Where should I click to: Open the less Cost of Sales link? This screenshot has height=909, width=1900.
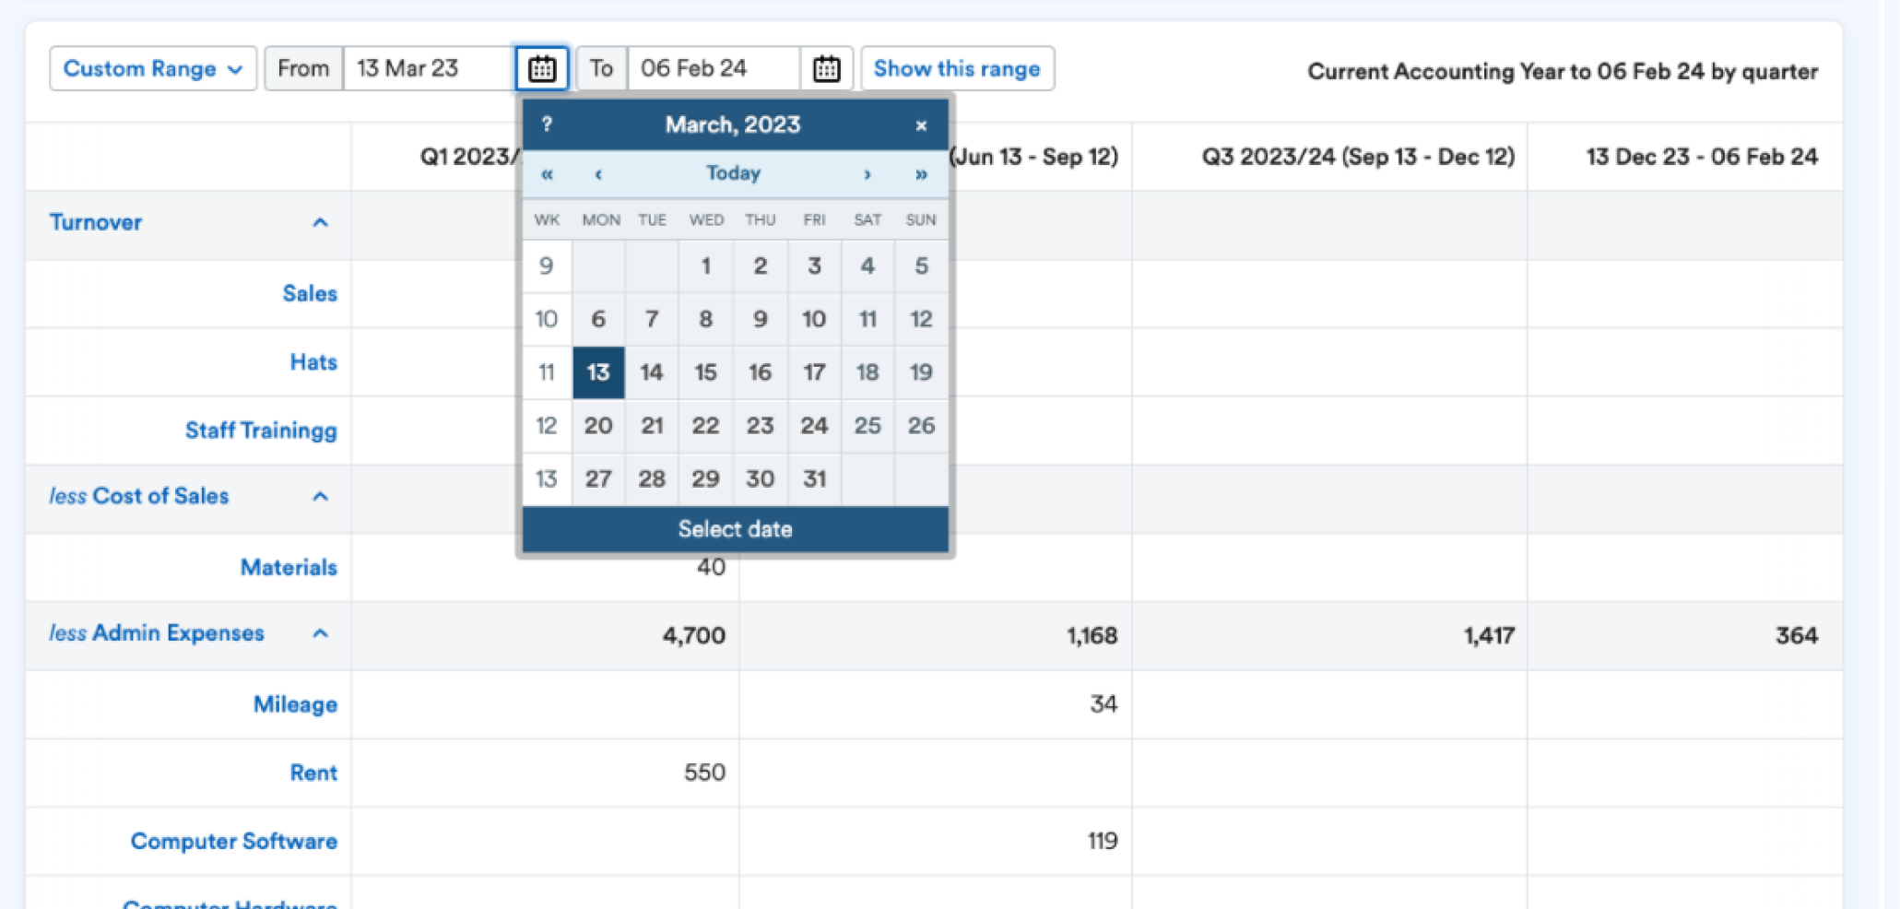pos(138,496)
